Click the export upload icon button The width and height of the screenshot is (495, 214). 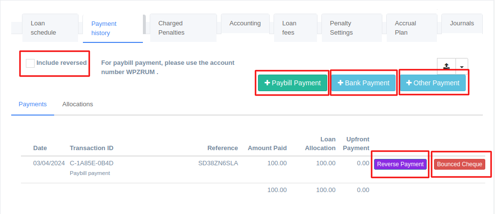446,66
